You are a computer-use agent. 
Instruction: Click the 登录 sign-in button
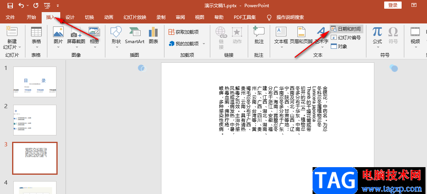(393, 5)
